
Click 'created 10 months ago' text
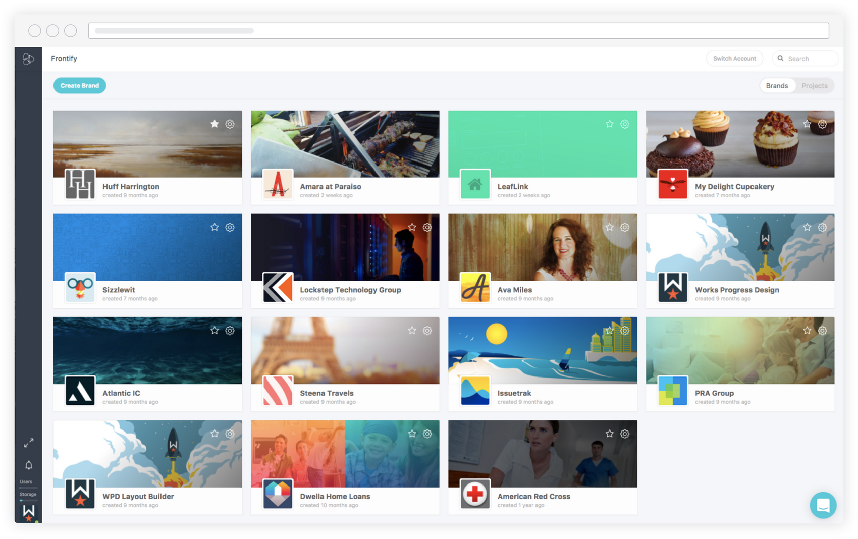329,505
